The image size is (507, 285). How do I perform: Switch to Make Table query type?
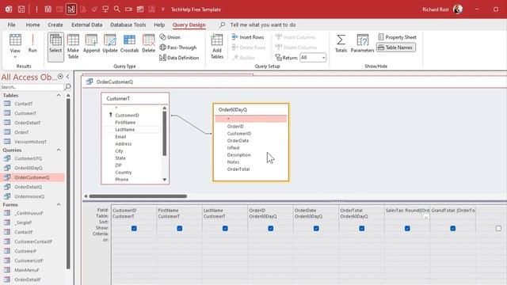pos(73,47)
